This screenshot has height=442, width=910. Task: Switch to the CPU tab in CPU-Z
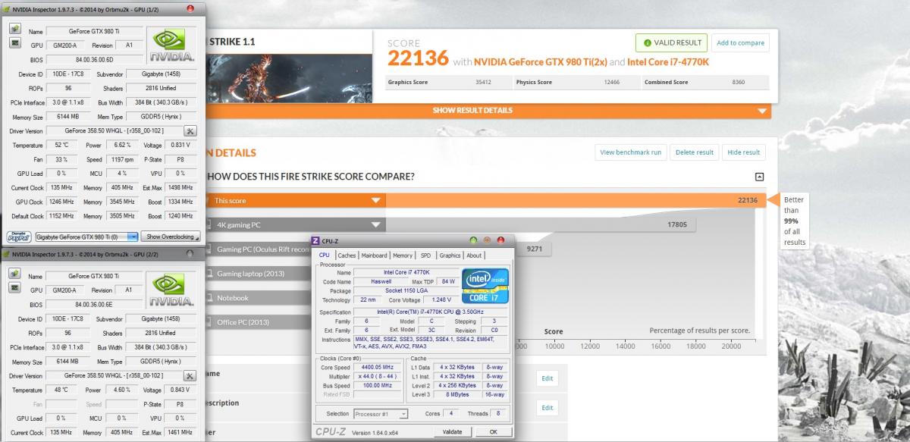[x=325, y=255]
